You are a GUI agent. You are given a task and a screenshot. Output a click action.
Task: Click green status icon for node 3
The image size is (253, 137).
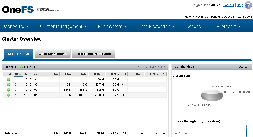(x=9, y=90)
